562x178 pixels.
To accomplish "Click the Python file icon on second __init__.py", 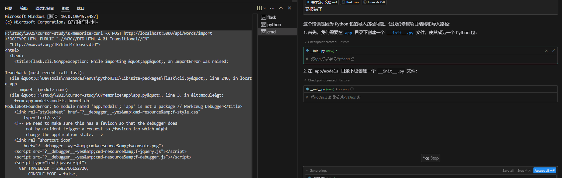I will click(307, 89).
